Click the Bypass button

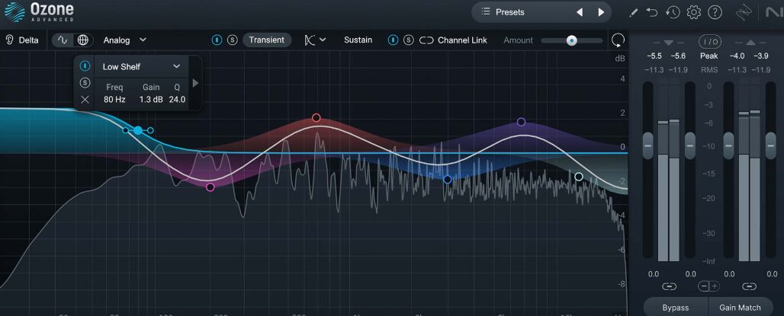(675, 308)
